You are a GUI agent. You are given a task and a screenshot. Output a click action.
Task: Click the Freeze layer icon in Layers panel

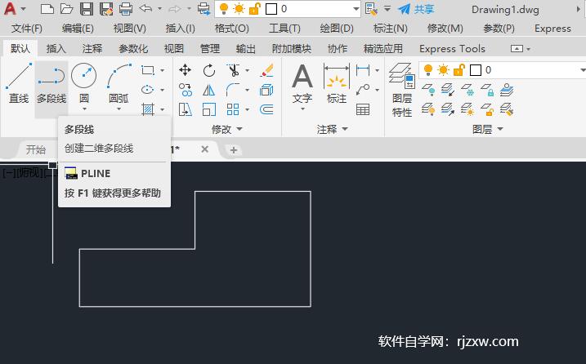coord(467,90)
